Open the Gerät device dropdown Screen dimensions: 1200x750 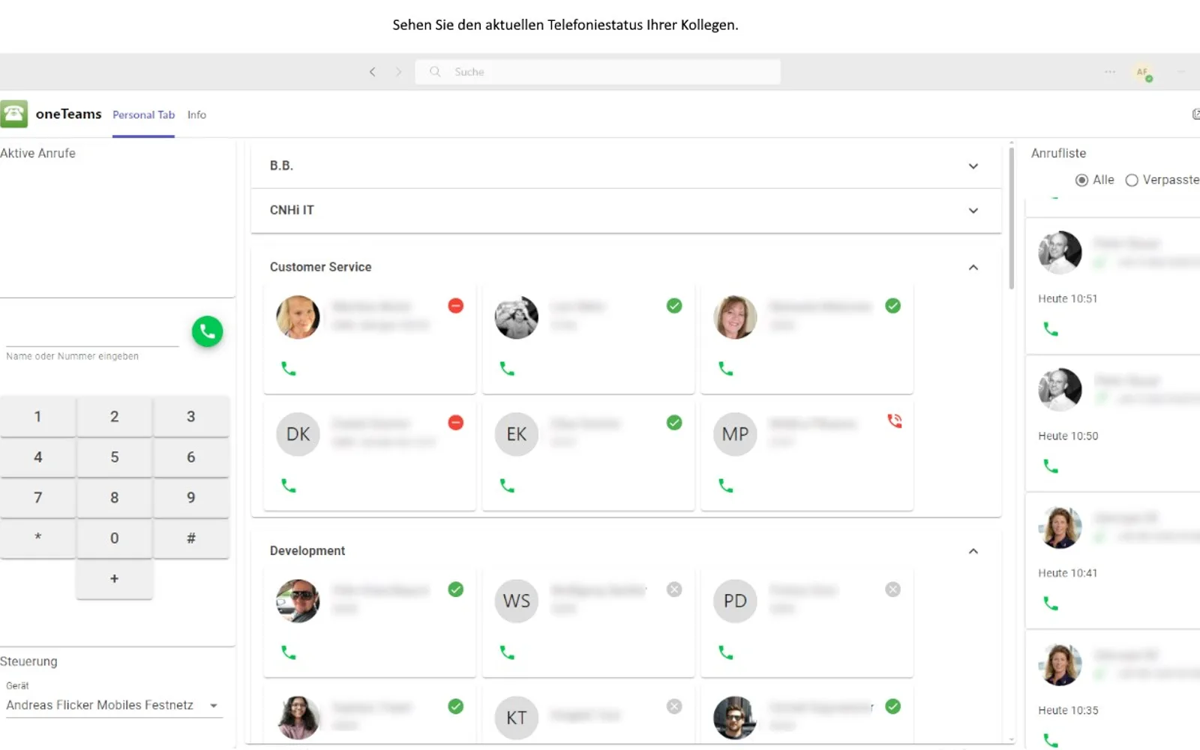[114, 706]
